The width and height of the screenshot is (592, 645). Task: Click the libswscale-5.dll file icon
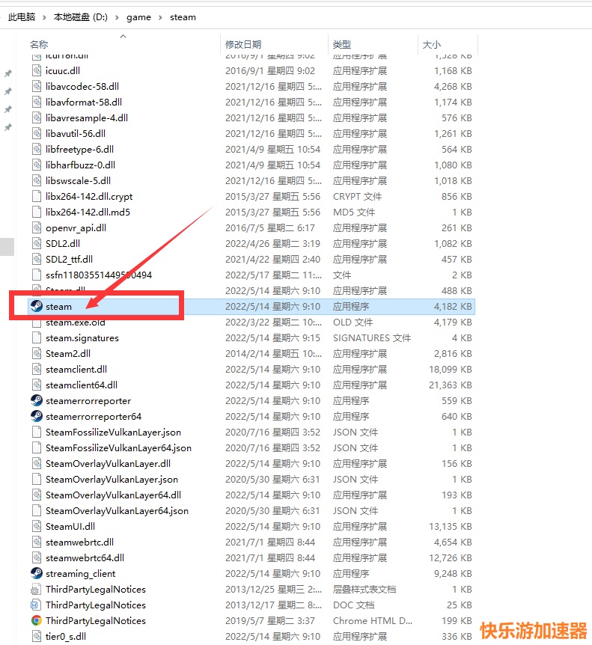[37, 180]
